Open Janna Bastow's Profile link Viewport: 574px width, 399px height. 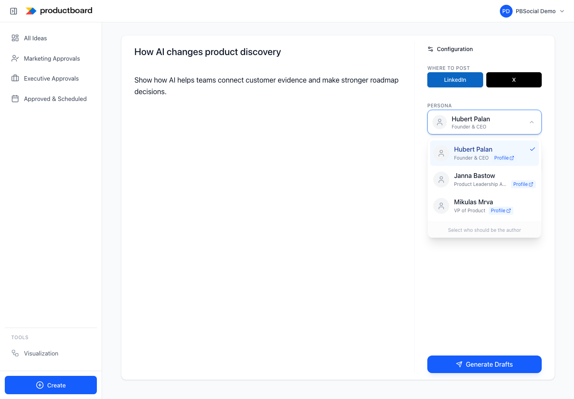click(x=523, y=184)
